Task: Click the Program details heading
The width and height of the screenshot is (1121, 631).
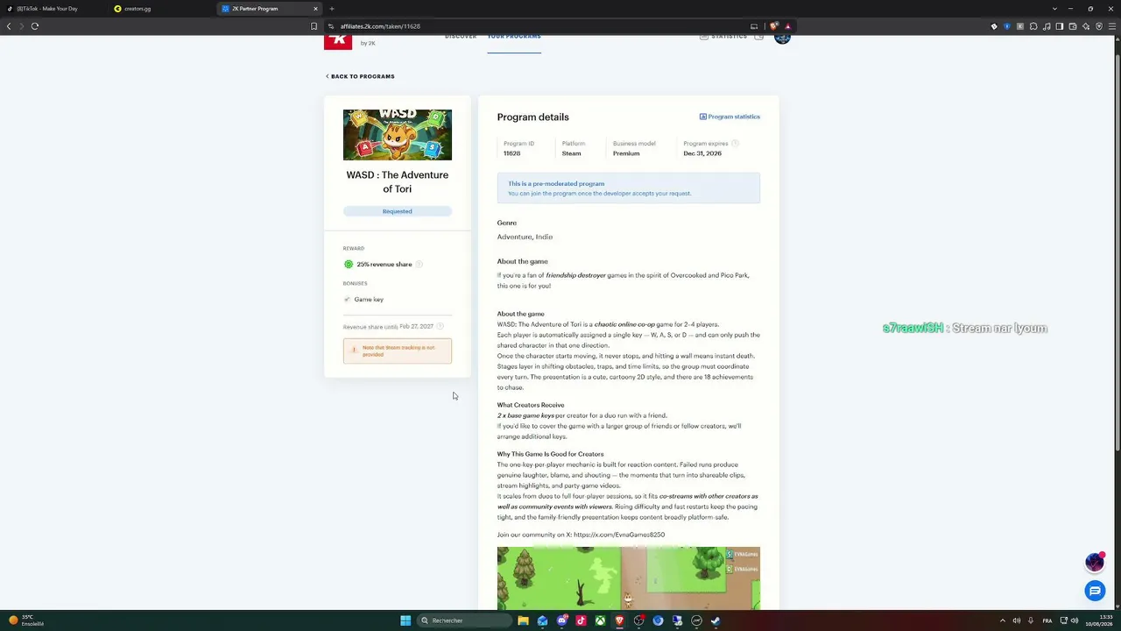Action: (532, 117)
